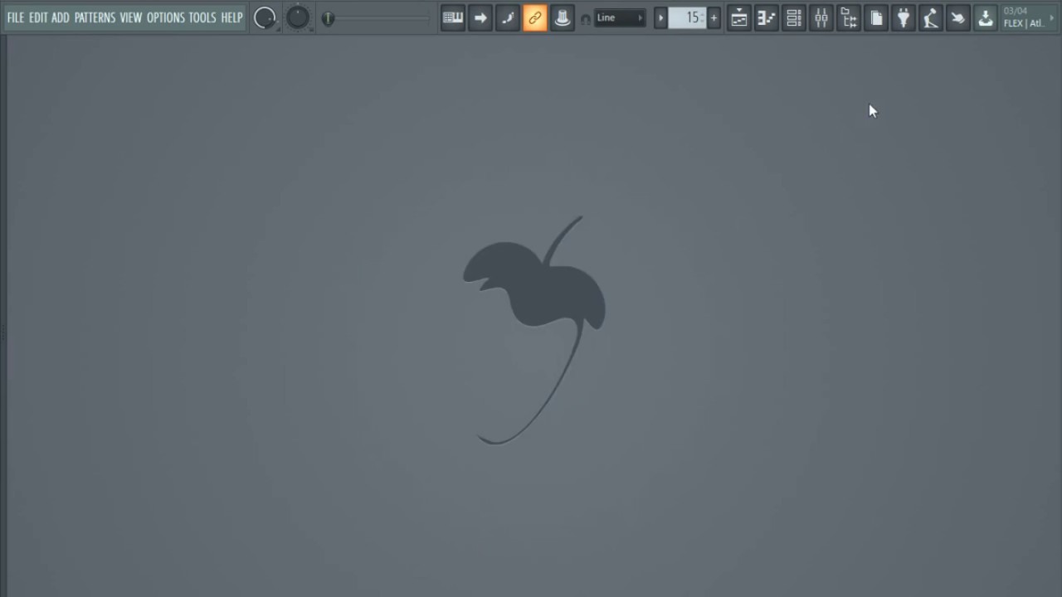Open the plugin picker plug icon
Screen dimensions: 1062x597
click(904, 17)
